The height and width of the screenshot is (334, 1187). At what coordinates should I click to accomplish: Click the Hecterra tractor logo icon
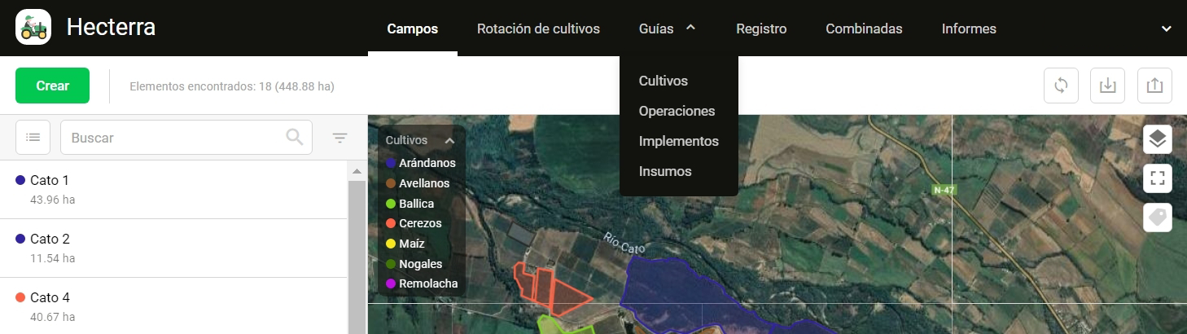point(33,28)
